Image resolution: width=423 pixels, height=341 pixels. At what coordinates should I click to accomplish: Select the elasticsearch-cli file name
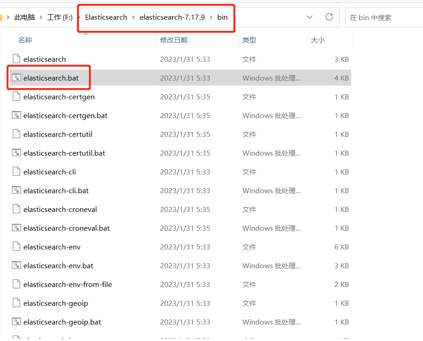click(50, 172)
